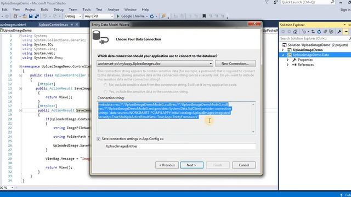Image resolution: width=351 pixels, height=197 pixels.
Task: Click the Properties wrench in Solution Explorer toolbar
Action: pos(339,32)
